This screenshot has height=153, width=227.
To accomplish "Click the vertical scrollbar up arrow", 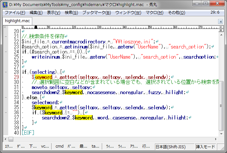I will point(221,35).
